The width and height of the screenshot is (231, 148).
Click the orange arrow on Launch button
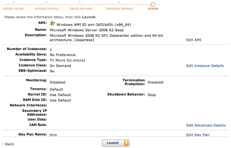point(126,143)
